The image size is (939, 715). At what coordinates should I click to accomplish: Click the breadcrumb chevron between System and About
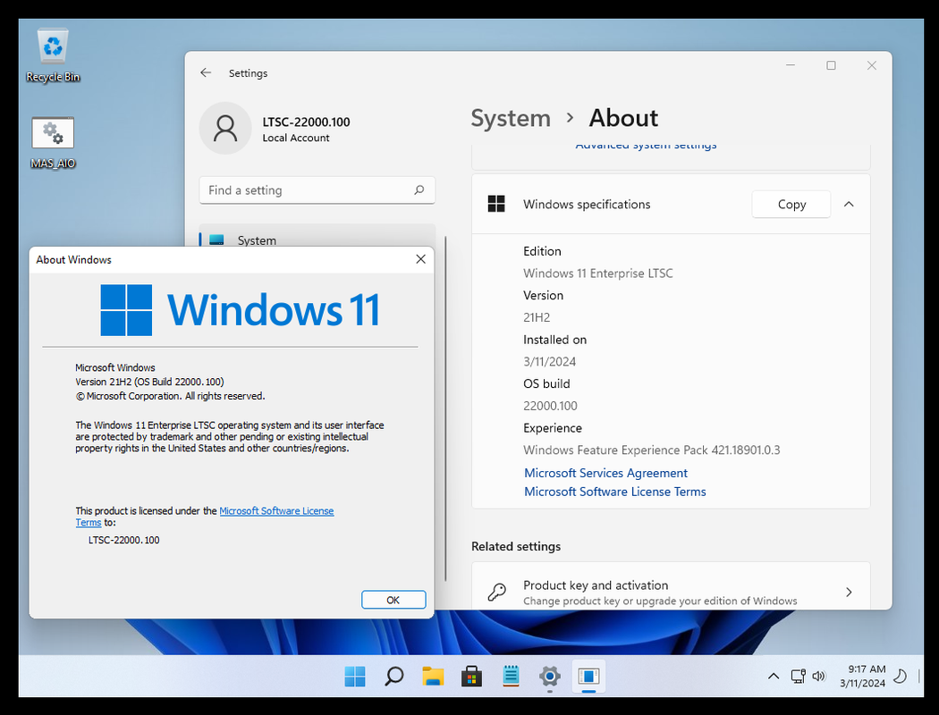pos(571,119)
